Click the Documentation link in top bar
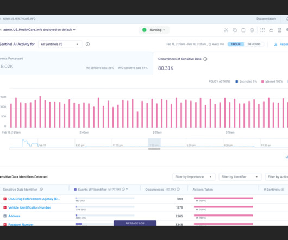Screen dimensions: 288x240 pos(266,18)
